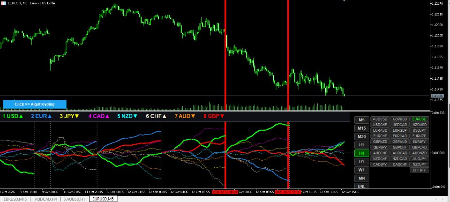450x202 pixels.
Task: Click the current price label 1.11696
Action: pos(437,96)
